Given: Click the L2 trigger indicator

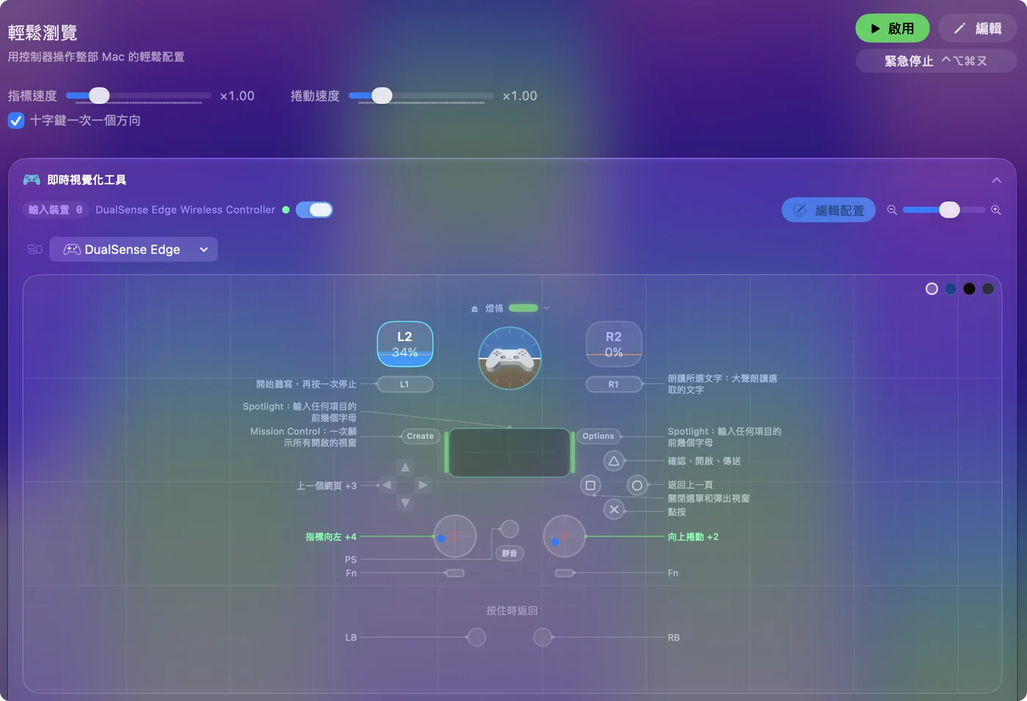Looking at the screenshot, I should point(405,344).
